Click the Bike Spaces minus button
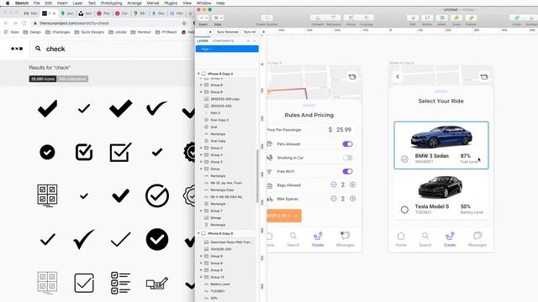This screenshot has height=302, width=538. 334,199
